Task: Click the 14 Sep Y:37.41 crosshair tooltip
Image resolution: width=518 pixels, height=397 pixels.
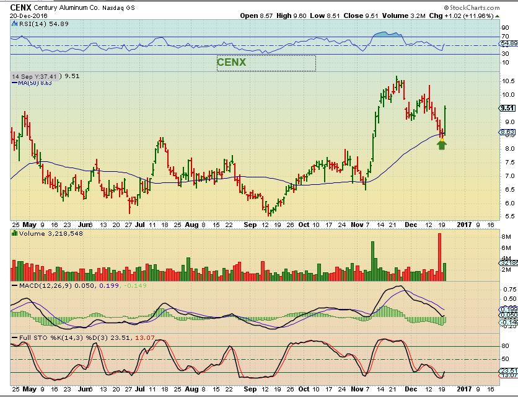Action: pyautogui.click(x=35, y=76)
